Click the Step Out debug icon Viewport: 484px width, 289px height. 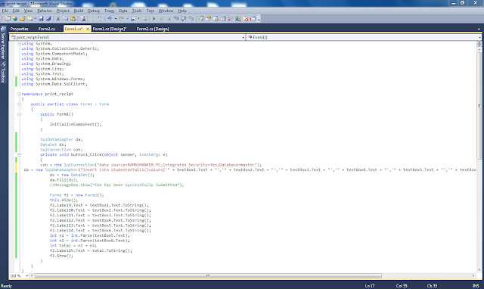coord(191,18)
